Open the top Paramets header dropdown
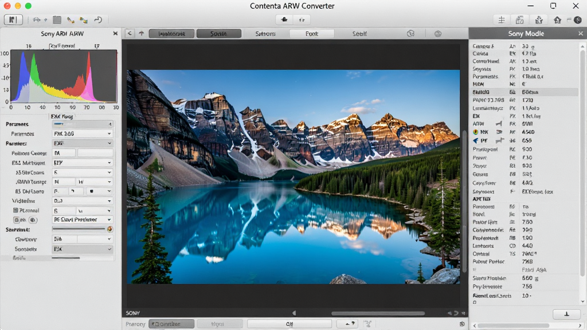This screenshot has width=587, height=330. coord(83,124)
